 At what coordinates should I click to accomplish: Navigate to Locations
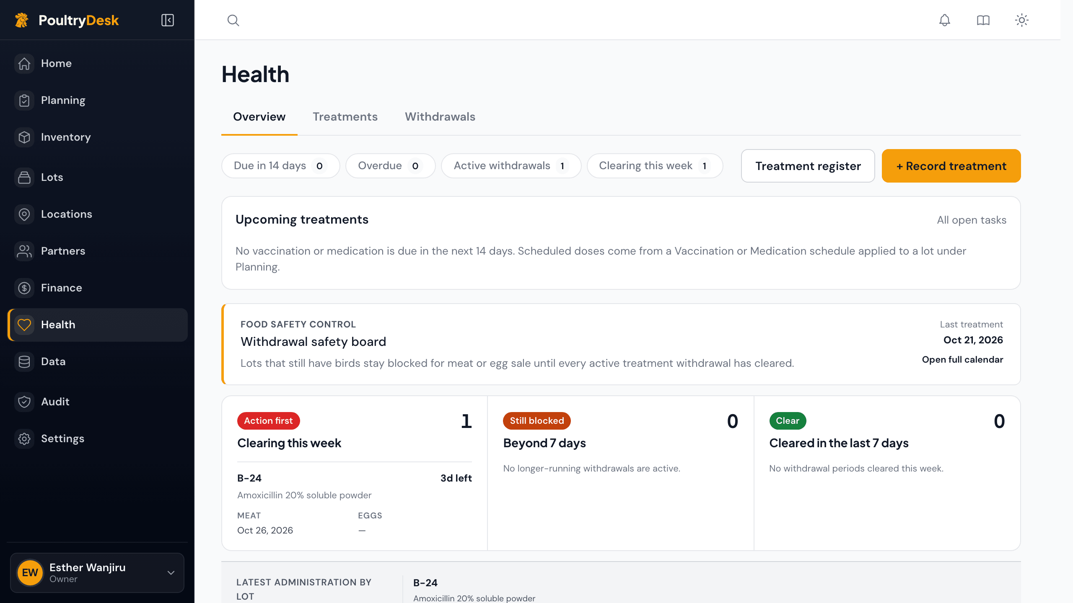(97, 214)
